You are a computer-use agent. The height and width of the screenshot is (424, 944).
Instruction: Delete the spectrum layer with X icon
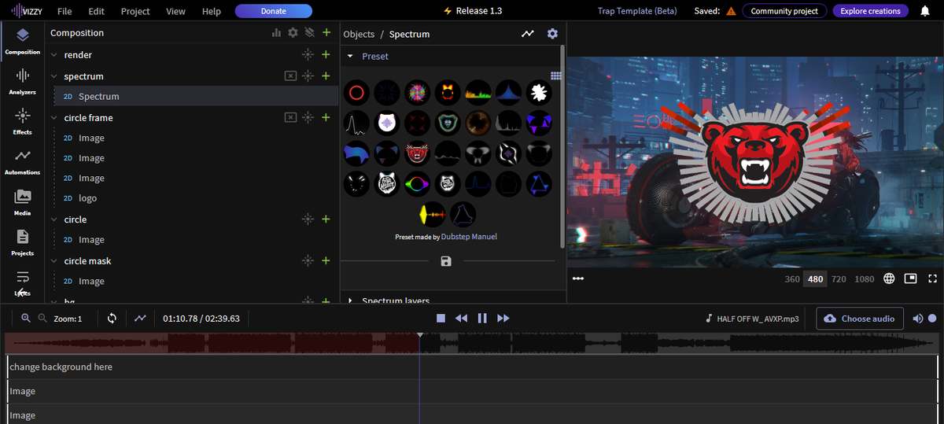click(290, 76)
